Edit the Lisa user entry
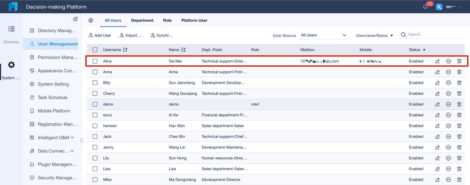The image size is (470, 185). click(437, 169)
